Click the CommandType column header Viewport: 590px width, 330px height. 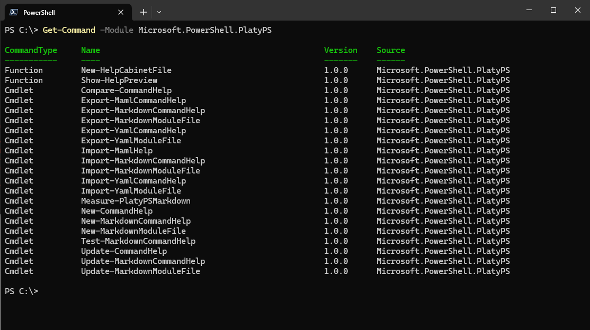pyautogui.click(x=30, y=50)
